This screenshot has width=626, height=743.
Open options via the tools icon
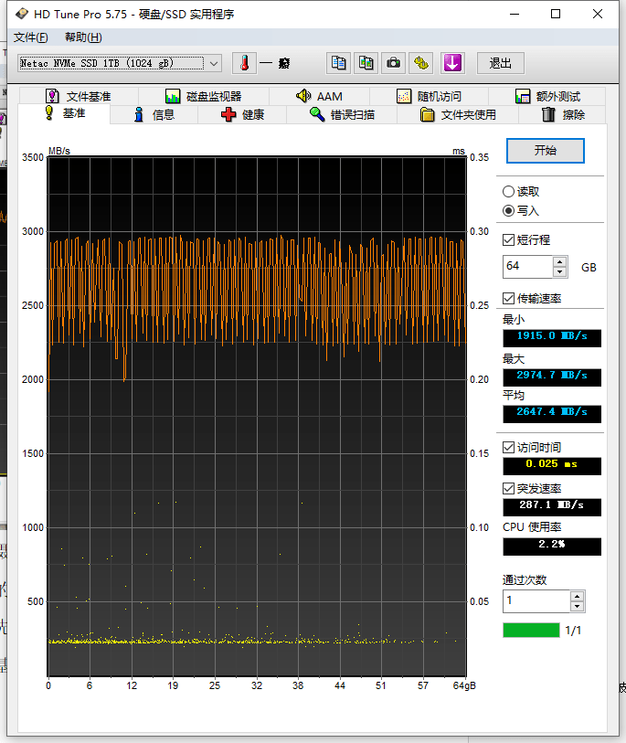tap(420, 63)
